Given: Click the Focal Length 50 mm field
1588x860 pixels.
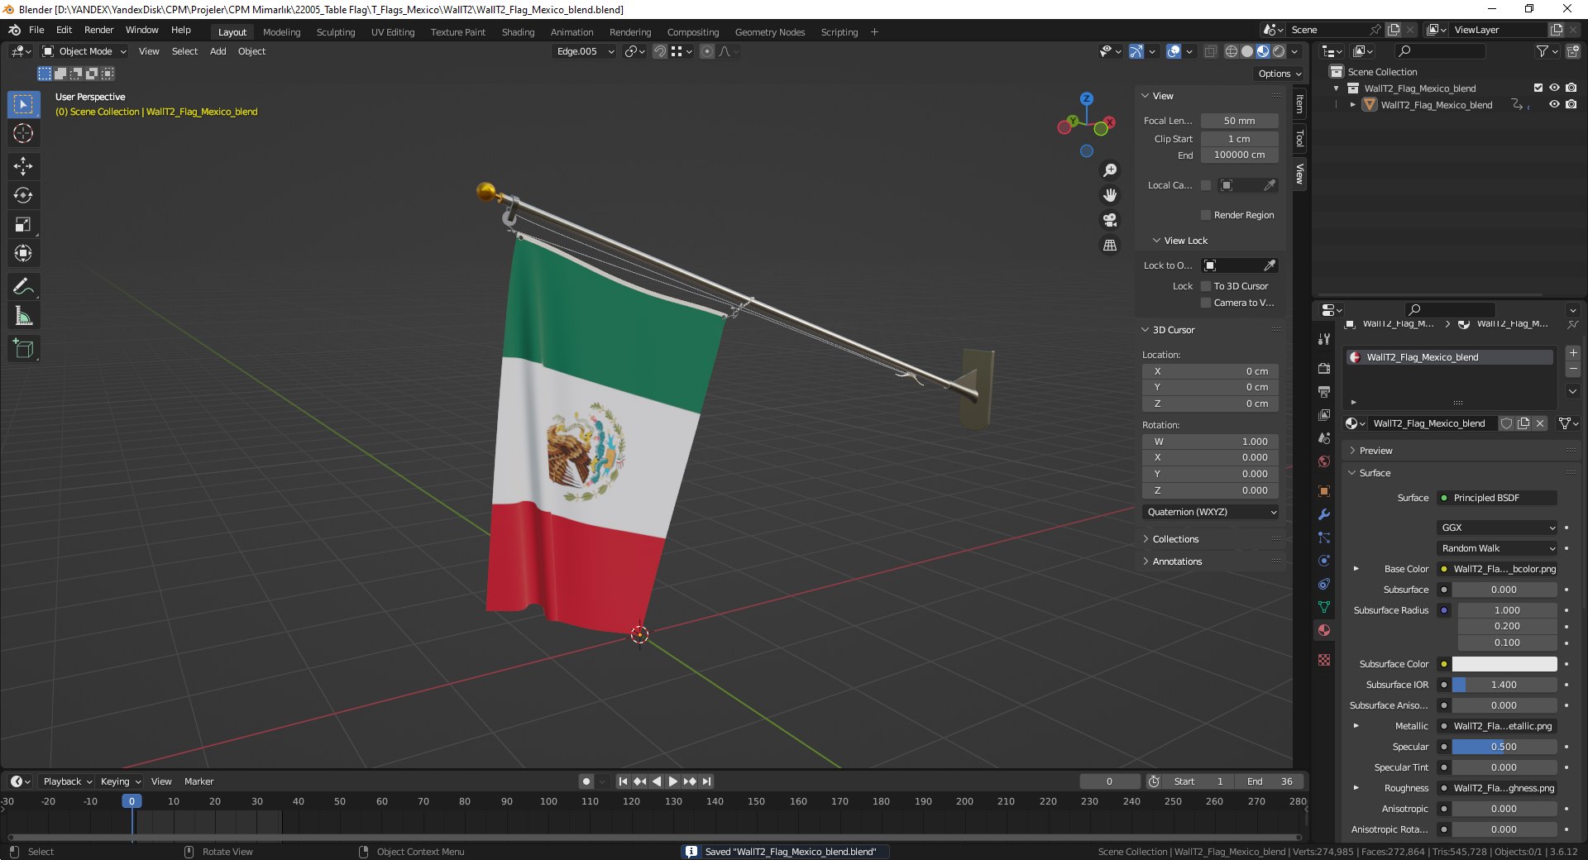Looking at the screenshot, I should coord(1239,121).
